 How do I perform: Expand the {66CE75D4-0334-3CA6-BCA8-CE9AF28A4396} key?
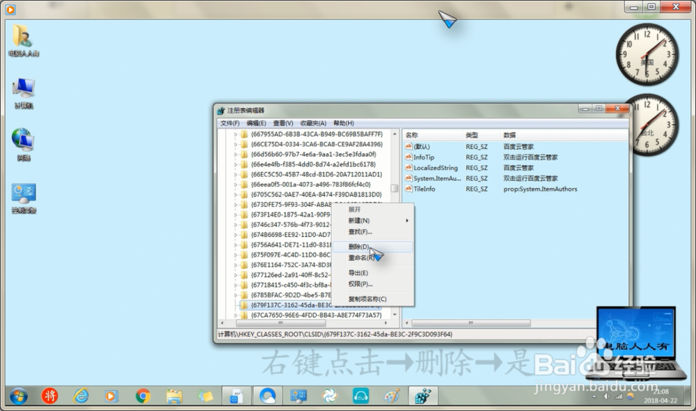pos(236,144)
